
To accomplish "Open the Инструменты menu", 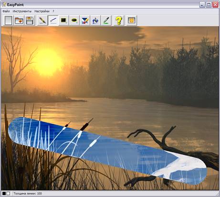I will 22,11.
